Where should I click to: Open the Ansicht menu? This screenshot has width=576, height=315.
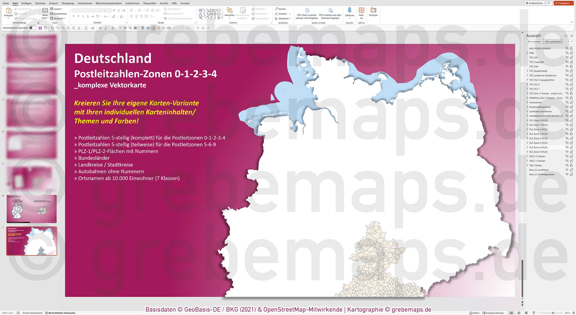164,3
